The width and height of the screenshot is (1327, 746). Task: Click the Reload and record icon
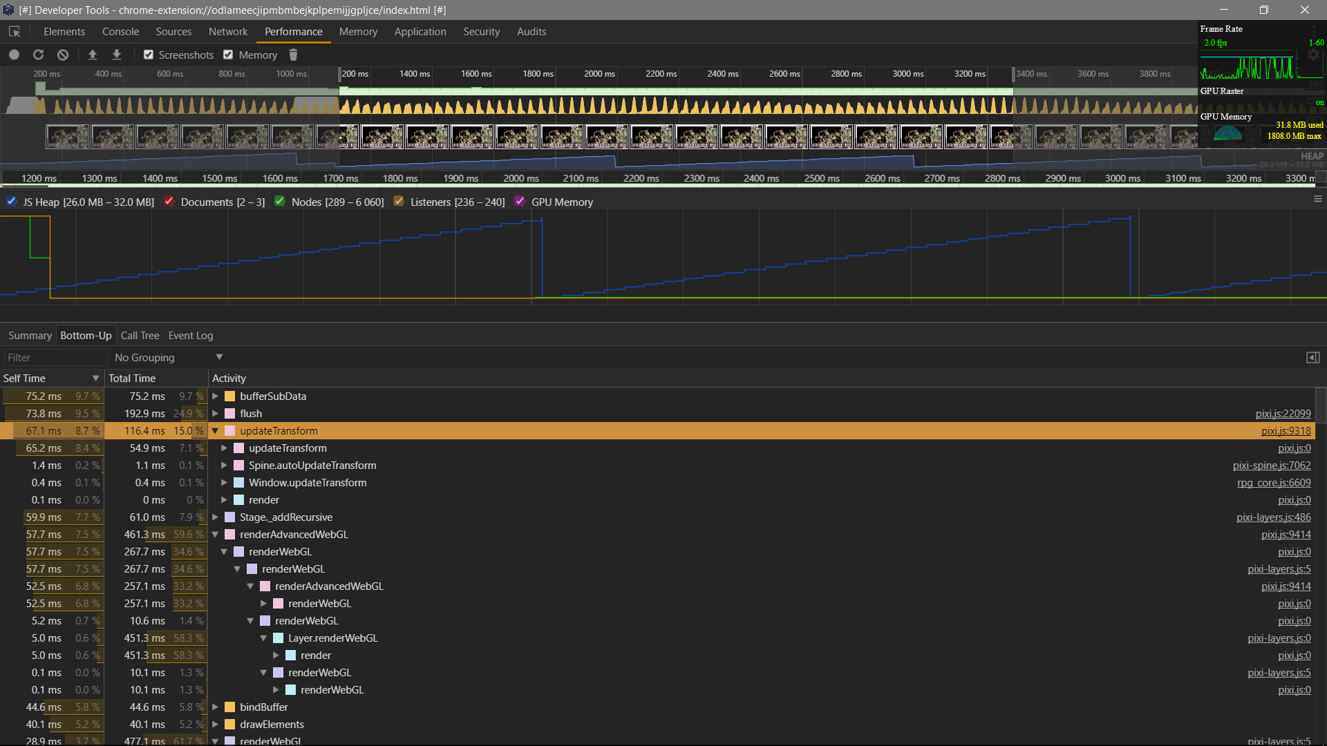pyautogui.click(x=38, y=55)
